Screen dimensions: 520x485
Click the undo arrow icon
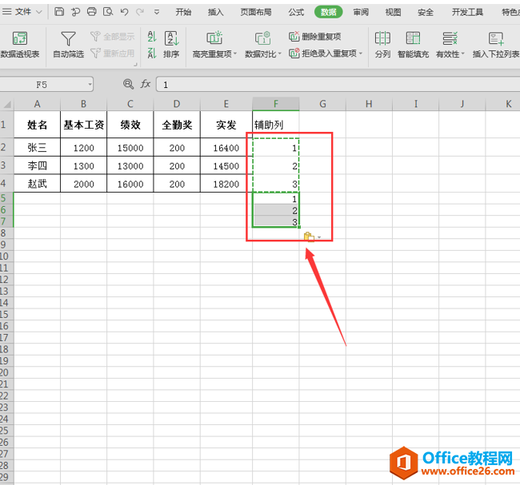(124, 12)
